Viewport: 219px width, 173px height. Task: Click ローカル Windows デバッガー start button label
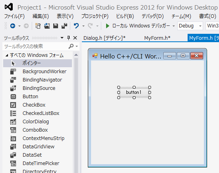click(141, 26)
